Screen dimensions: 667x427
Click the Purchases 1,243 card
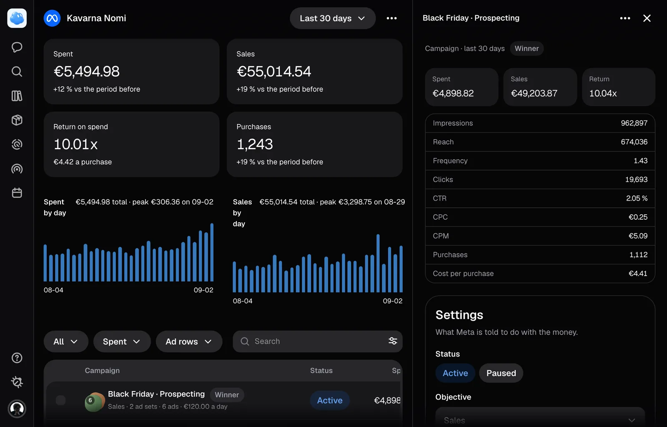[x=314, y=144]
